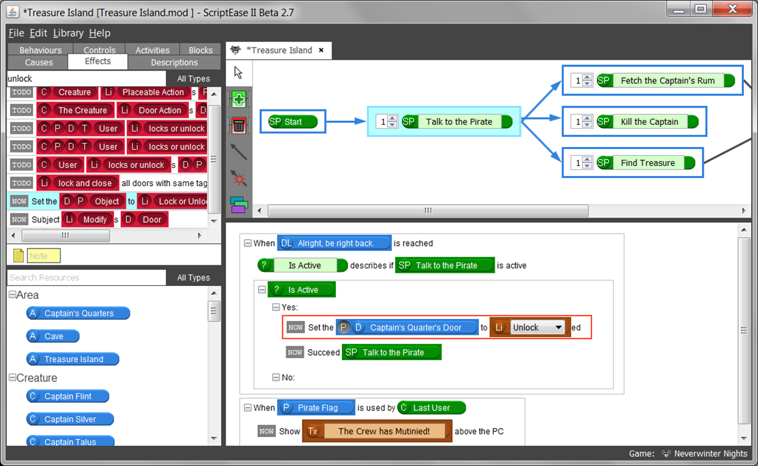Click the Cave area resource

click(53, 336)
